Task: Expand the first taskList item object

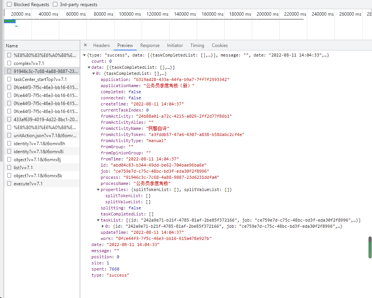Action: [x=103, y=227]
